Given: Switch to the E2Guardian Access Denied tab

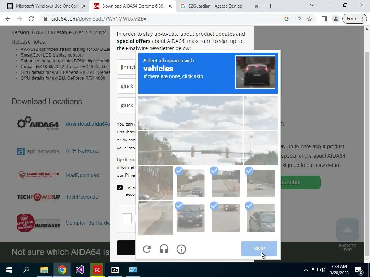Looking at the screenshot, I should click(x=215, y=6).
